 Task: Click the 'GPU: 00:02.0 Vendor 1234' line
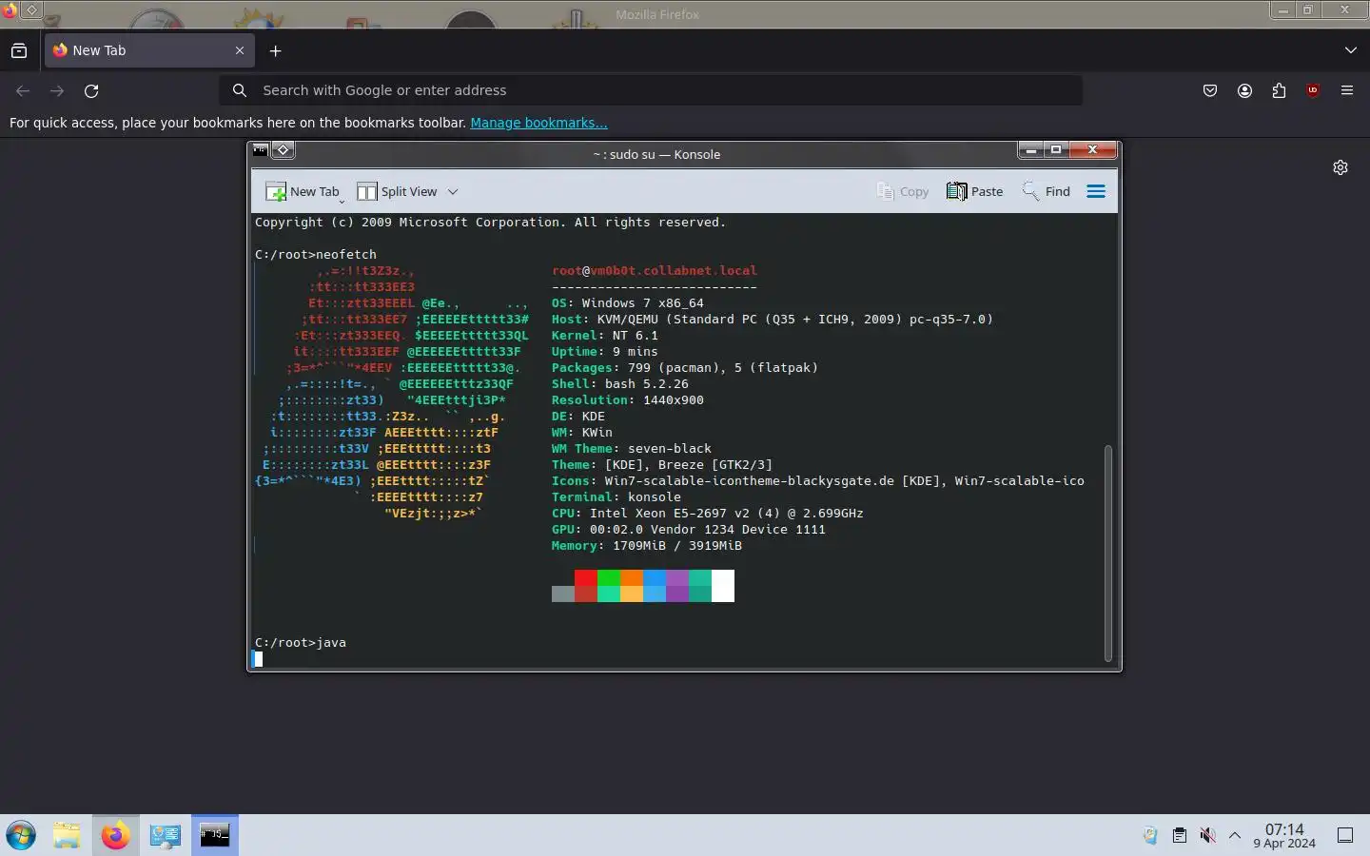pyautogui.click(x=689, y=530)
